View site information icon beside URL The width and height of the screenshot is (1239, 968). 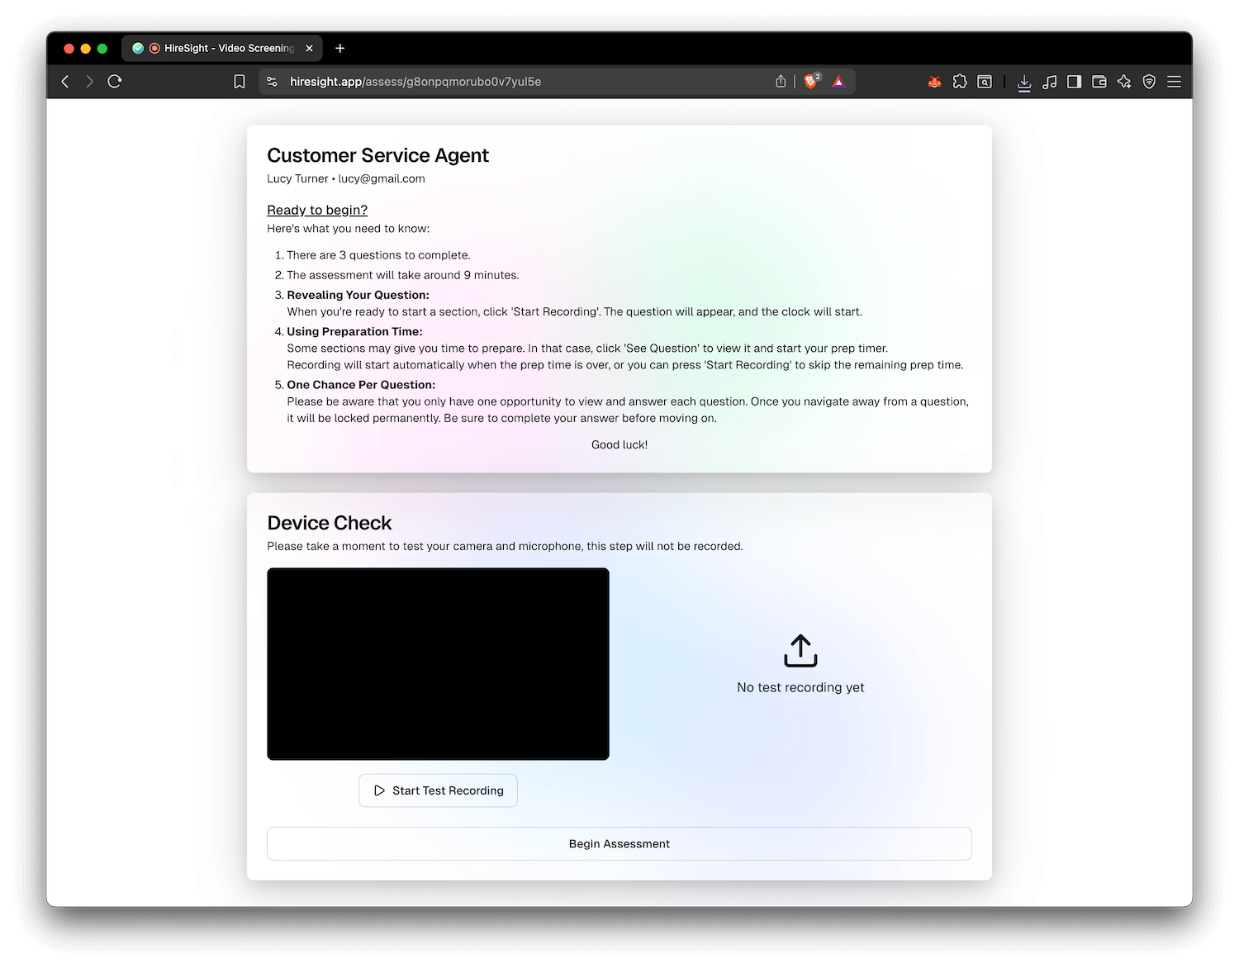(272, 82)
